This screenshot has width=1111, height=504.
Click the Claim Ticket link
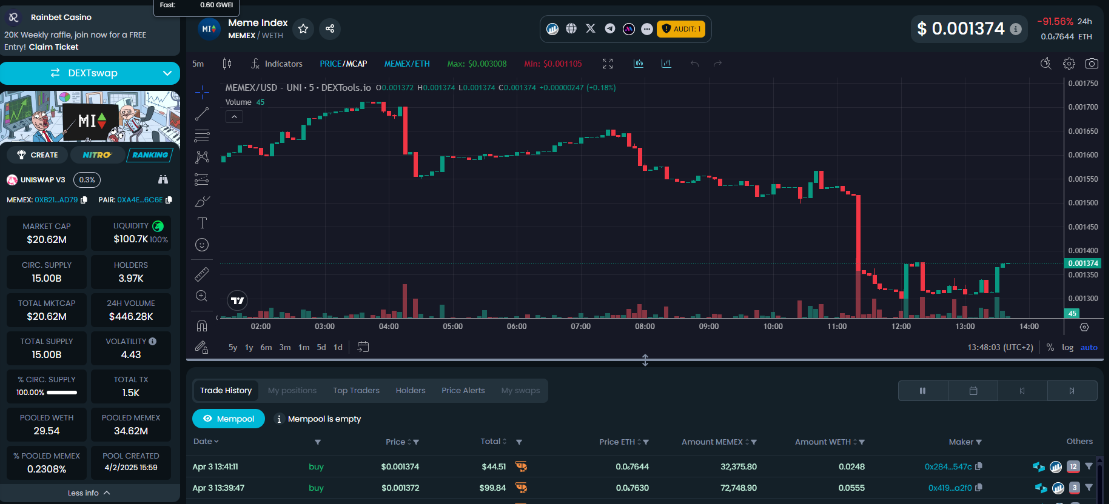(53, 47)
